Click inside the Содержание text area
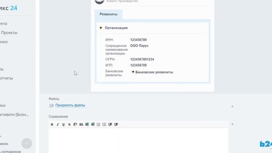 pyautogui.click(x=139, y=141)
